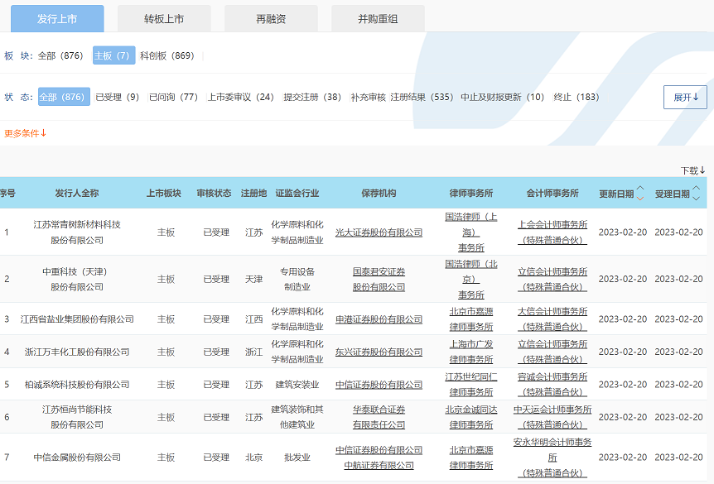714x484 pixels.
Task: Click 中航证券有限公司 link
Action: tap(379, 466)
